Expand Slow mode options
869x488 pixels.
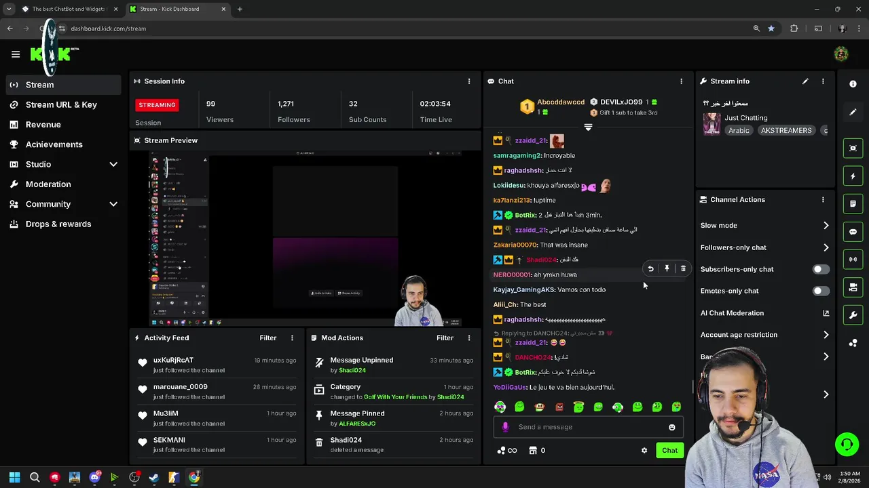826,226
